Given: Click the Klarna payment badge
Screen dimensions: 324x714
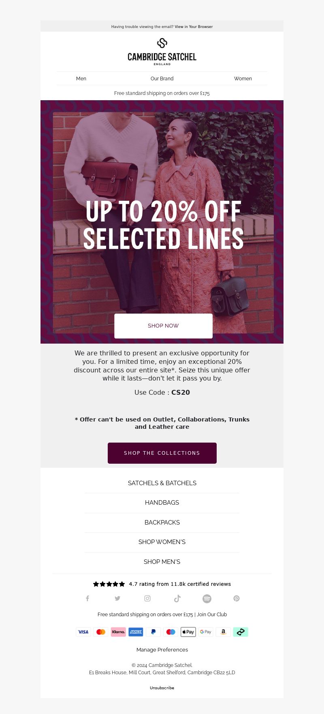Looking at the screenshot, I should click(118, 632).
